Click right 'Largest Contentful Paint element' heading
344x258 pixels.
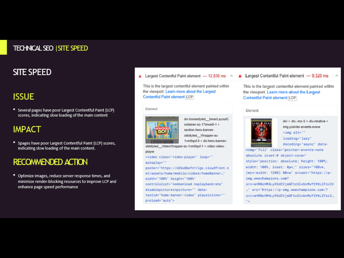275,76
